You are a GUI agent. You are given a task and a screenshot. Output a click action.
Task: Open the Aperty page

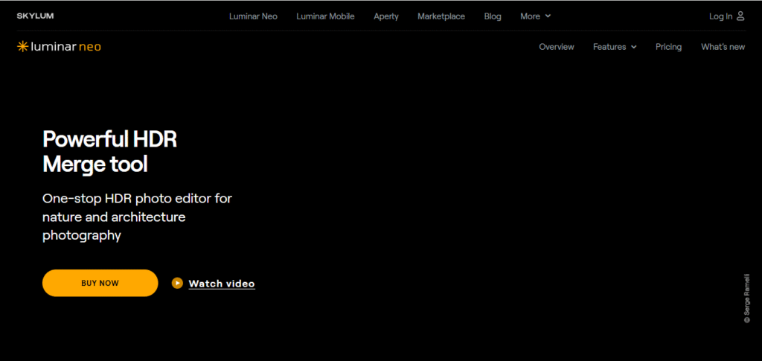(x=386, y=16)
